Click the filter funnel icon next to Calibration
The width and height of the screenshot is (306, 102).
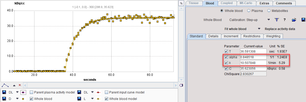pos(276,20)
